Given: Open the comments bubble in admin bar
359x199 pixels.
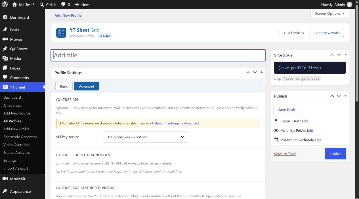Looking at the screenshot, I should click(x=63, y=5).
